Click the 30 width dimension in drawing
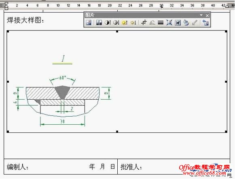235x179 pixels. 63,121
